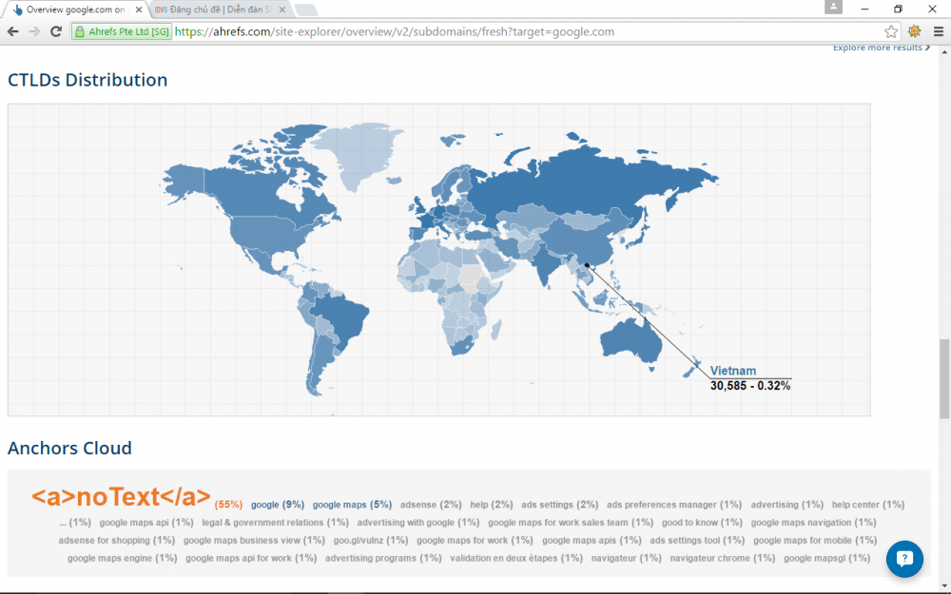This screenshot has width=951, height=594.
Task: Open the Chrome menu (hamburger icon)
Action: coord(939,31)
